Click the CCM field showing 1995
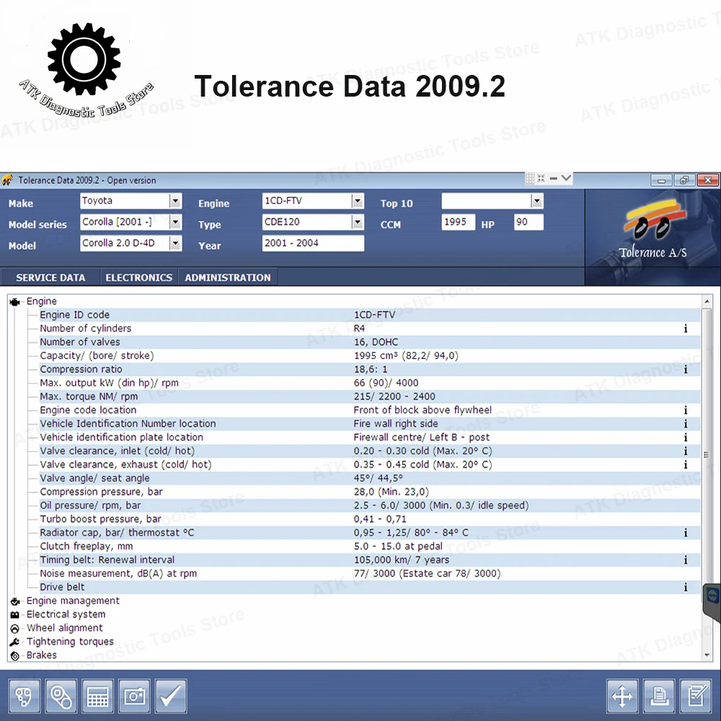721x721 pixels. [x=459, y=222]
